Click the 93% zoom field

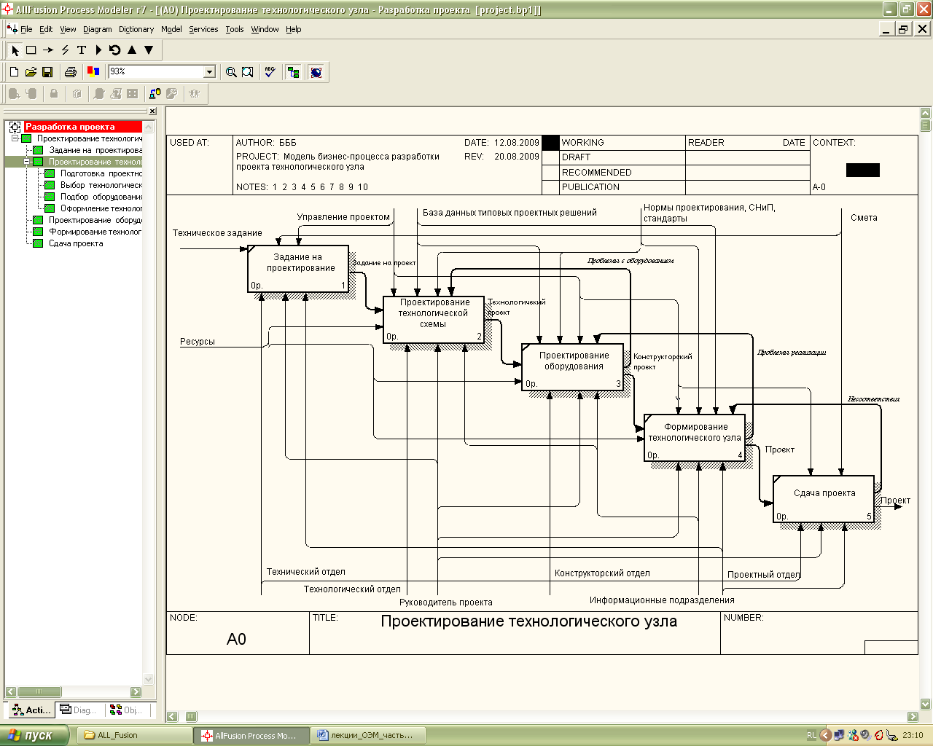(x=156, y=71)
